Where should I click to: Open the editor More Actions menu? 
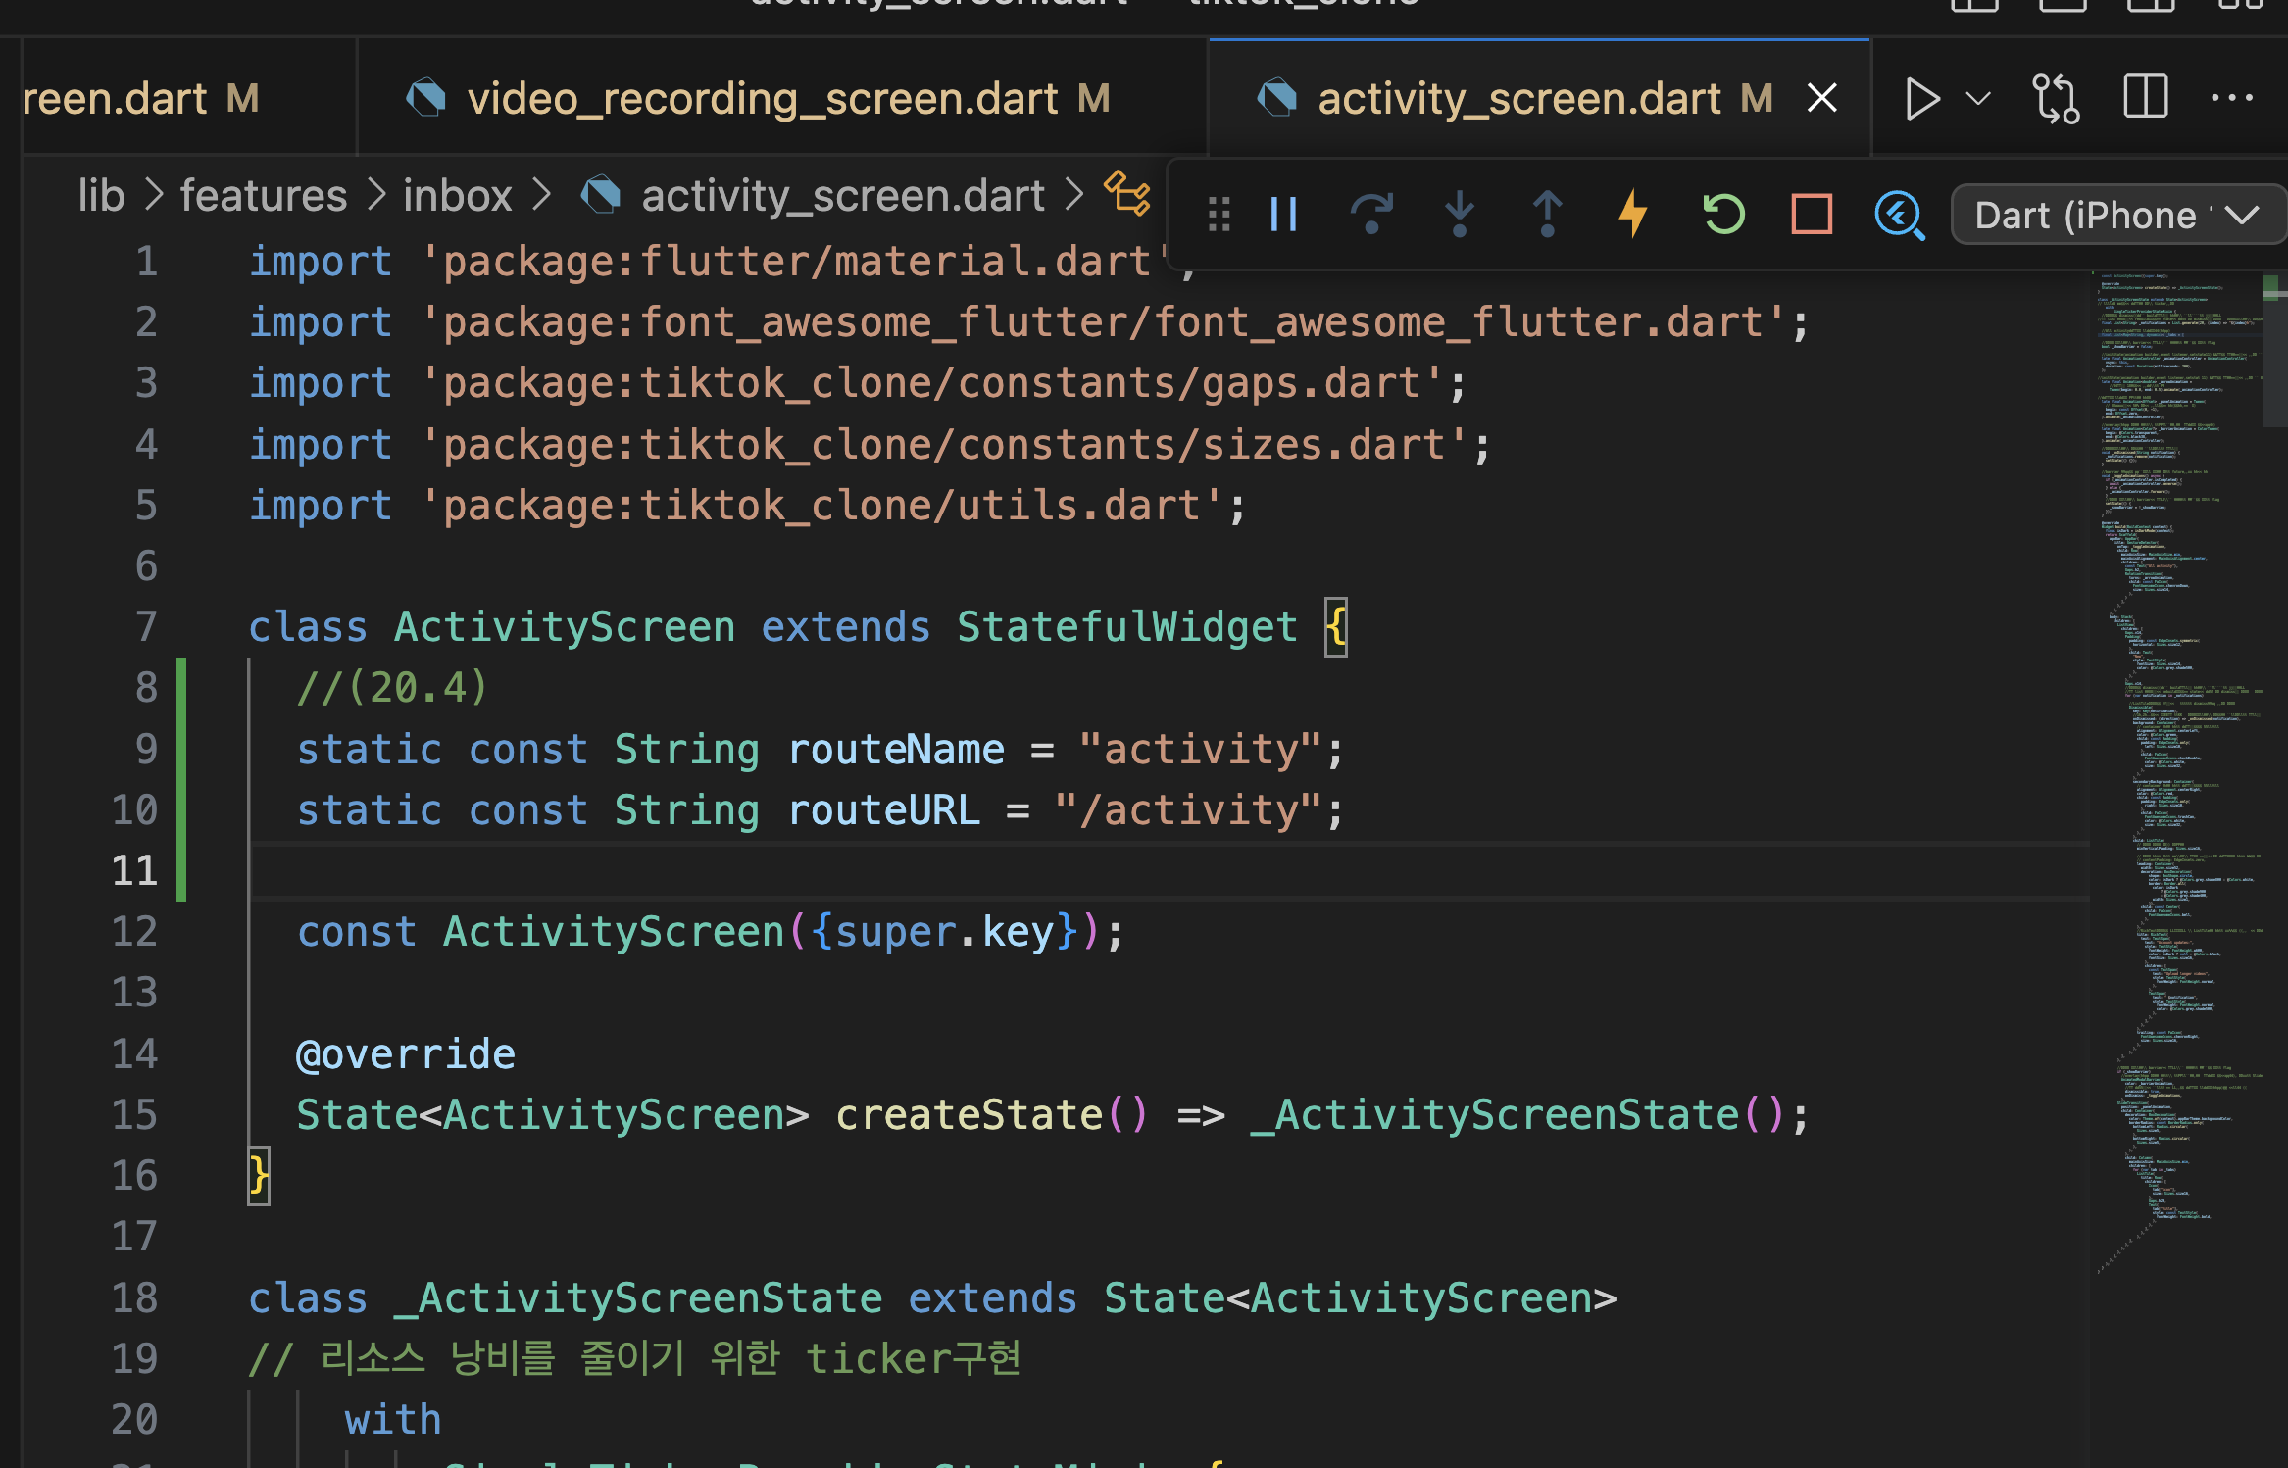[x=2232, y=99]
